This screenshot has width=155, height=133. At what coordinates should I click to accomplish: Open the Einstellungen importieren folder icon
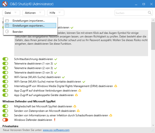[x=7, y=21]
